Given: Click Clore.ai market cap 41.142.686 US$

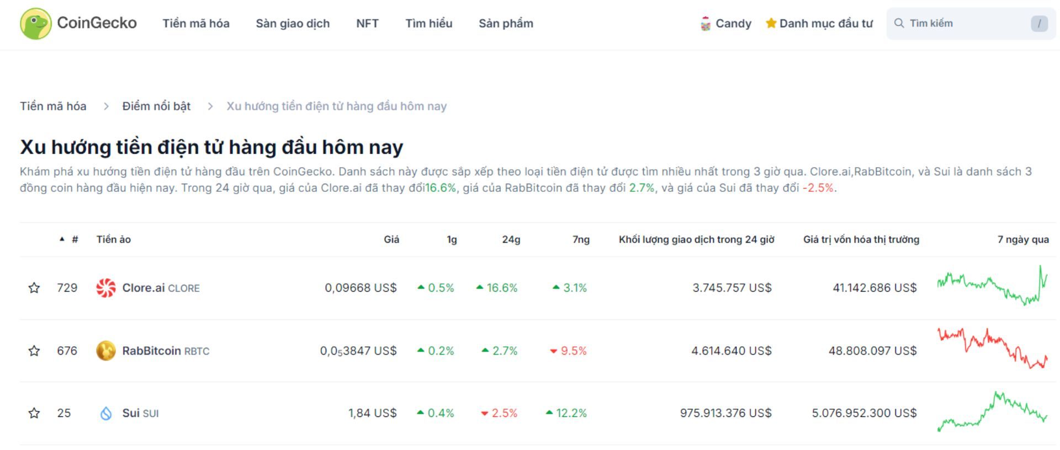Looking at the screenshot, I should coord(875,288).
